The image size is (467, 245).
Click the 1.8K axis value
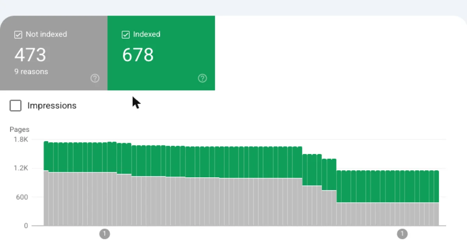pos(21,139)
